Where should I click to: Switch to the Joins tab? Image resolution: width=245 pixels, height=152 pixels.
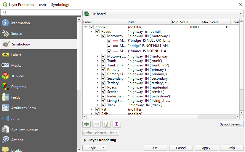point(39,119)
